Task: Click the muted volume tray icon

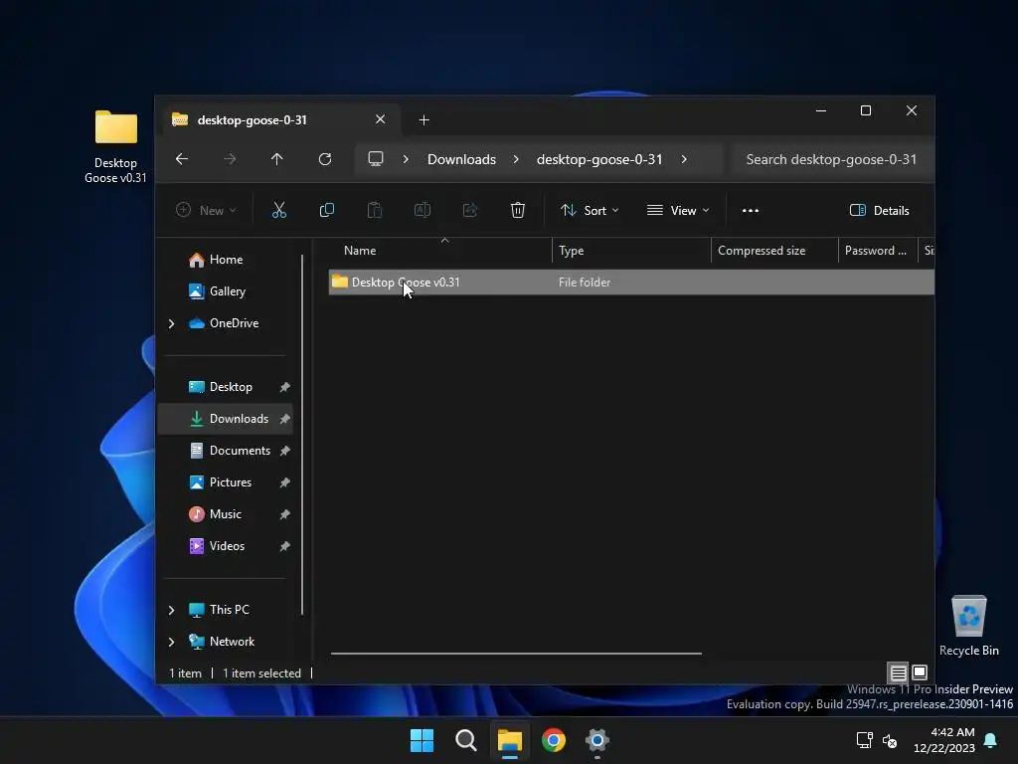Action: coord(890,740)
